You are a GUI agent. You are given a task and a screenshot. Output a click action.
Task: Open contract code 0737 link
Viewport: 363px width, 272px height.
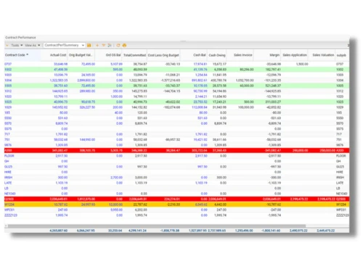(x=8, y=64)
